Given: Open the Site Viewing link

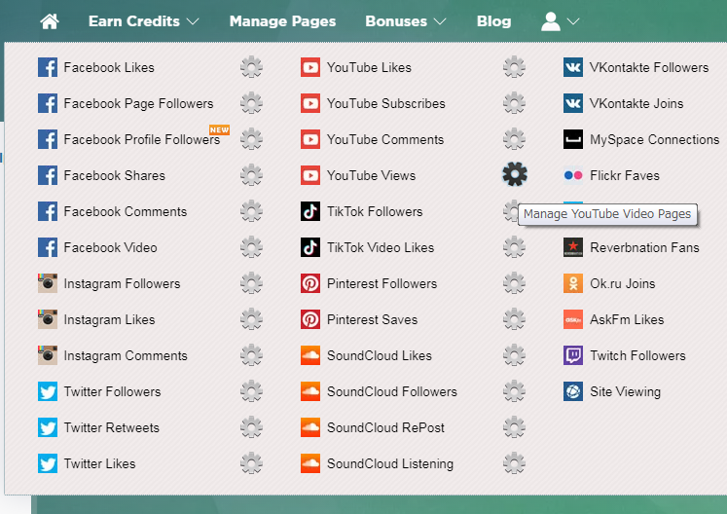Looking at the screenshot, I should tap(625, 391).
